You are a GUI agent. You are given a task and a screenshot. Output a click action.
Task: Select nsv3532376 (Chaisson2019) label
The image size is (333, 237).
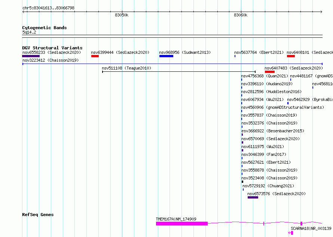tap(269, 123)
